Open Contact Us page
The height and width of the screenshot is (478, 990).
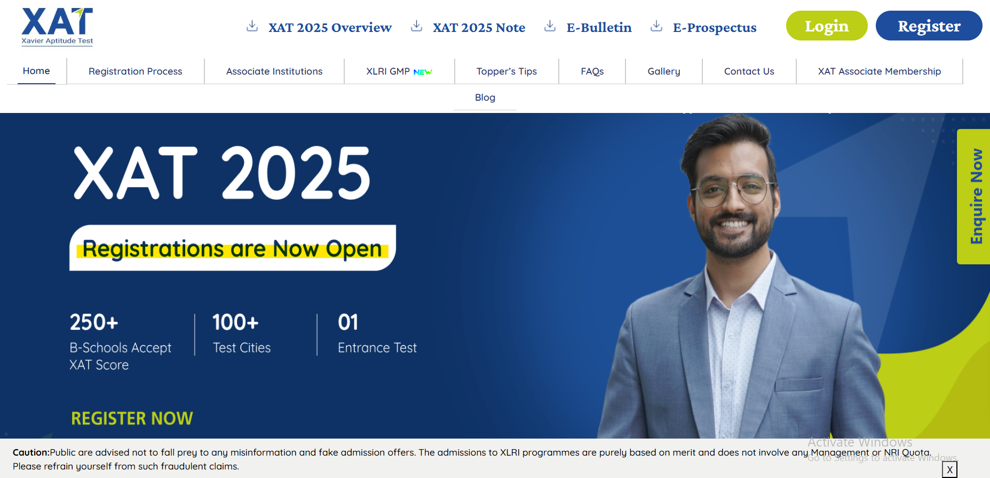click(749, 71)
